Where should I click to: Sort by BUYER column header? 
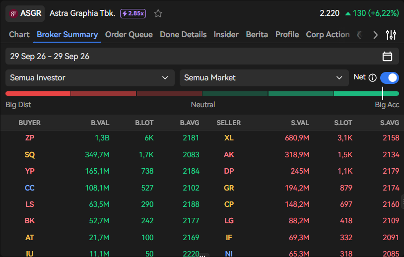pos(29,123)
